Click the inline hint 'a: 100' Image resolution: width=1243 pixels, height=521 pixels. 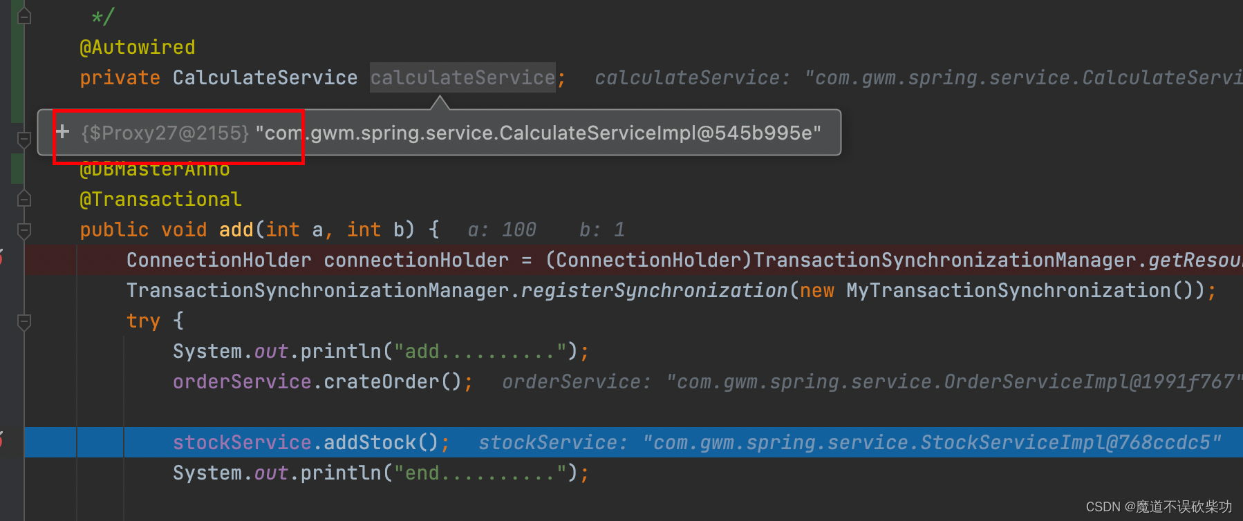coord(502,229)
